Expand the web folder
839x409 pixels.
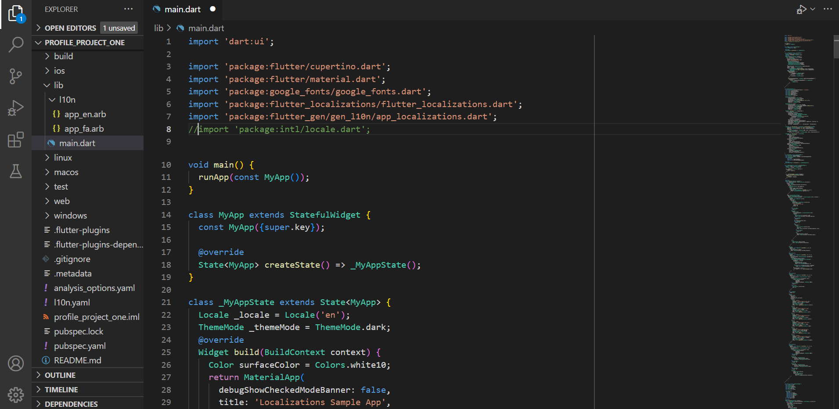(x=87, y=201)
